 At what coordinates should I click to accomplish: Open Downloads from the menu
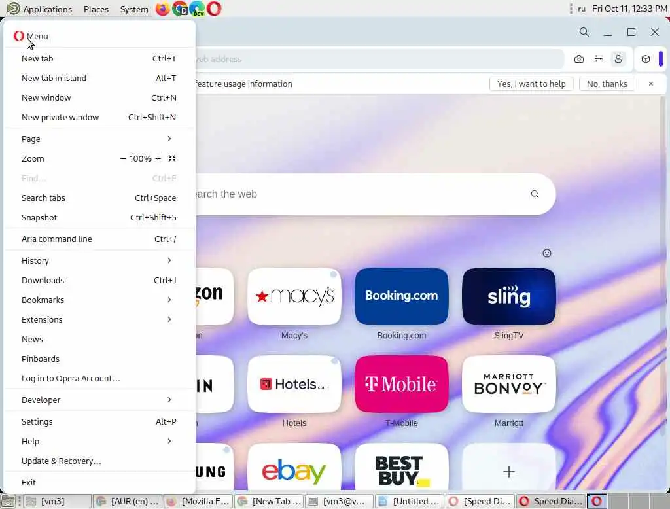[99, 281]
